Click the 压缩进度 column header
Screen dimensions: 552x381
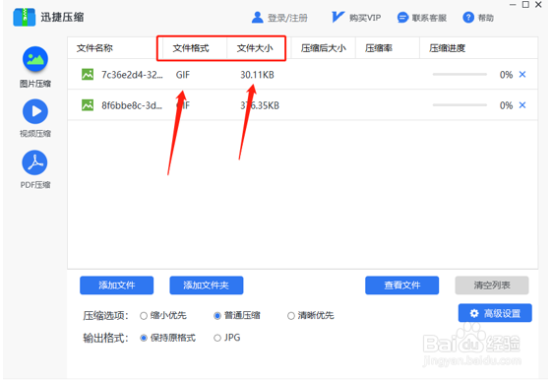447,48
